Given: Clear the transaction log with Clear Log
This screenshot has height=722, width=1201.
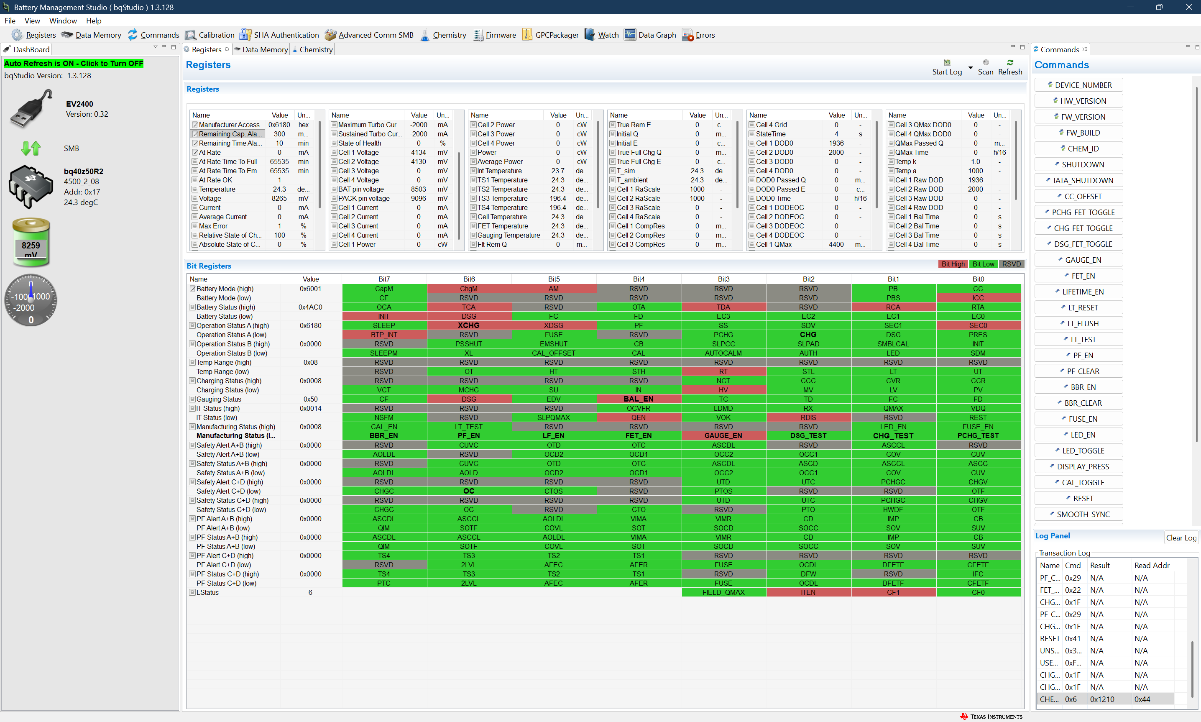Looking at the screenshot, I should (x=1181, y=538).
